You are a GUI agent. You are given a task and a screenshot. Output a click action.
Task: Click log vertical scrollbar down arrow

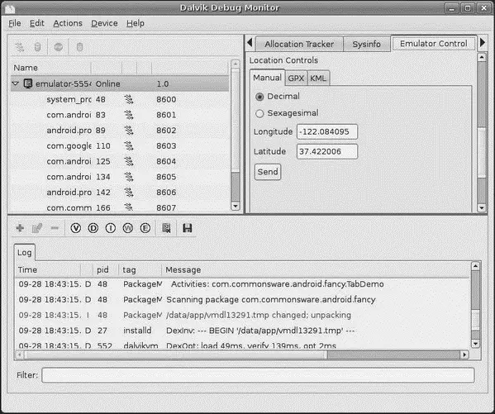click(475, 343)
